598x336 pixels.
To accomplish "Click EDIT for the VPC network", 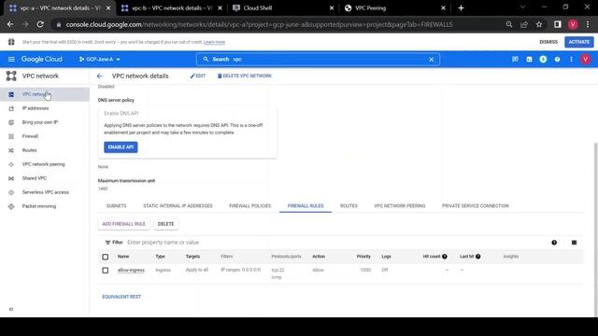I will point(198,76).
